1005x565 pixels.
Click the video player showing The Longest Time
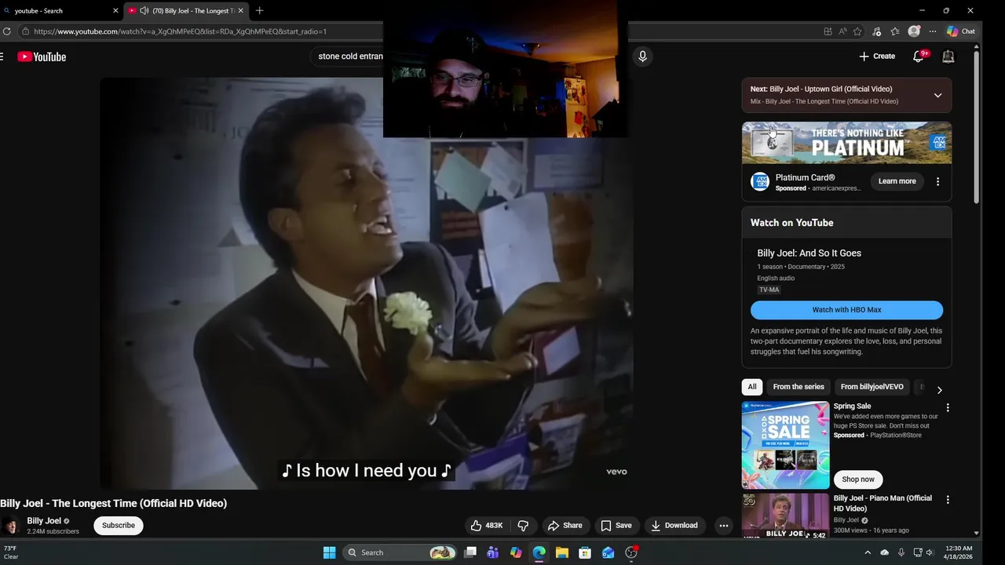366,283
